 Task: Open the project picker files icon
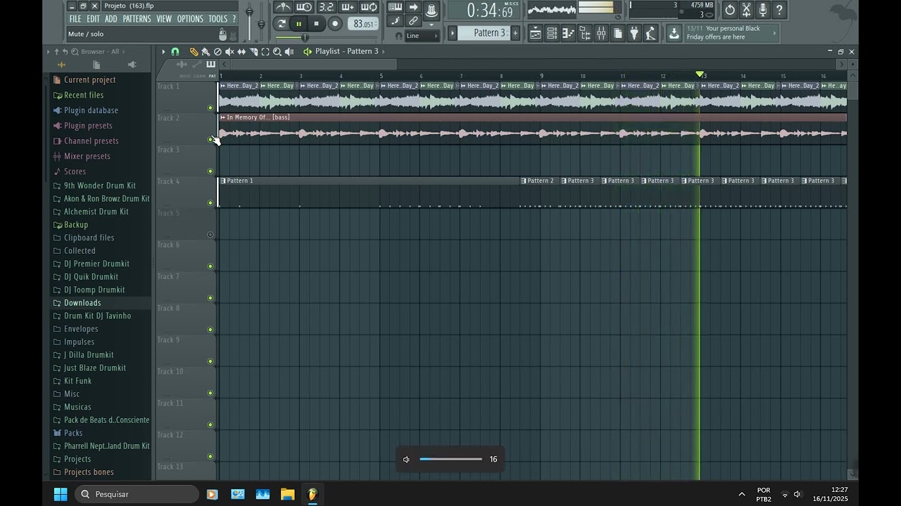(617, 33)
